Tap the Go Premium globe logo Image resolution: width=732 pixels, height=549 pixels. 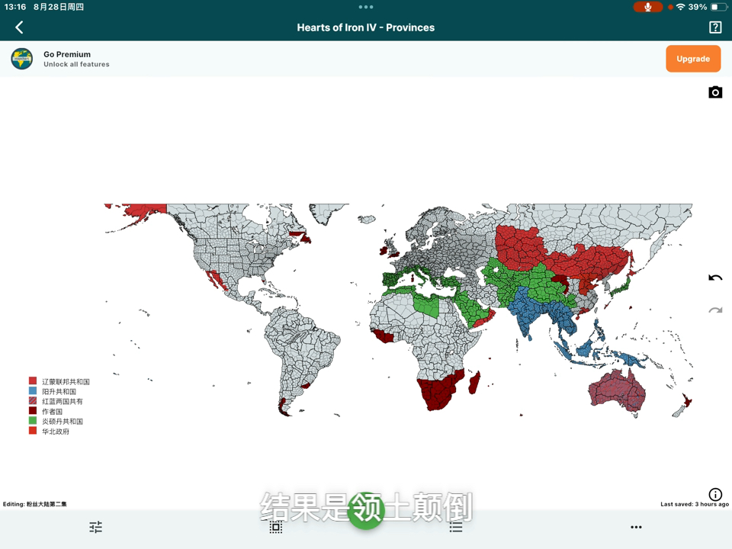(x=22, y=59)
